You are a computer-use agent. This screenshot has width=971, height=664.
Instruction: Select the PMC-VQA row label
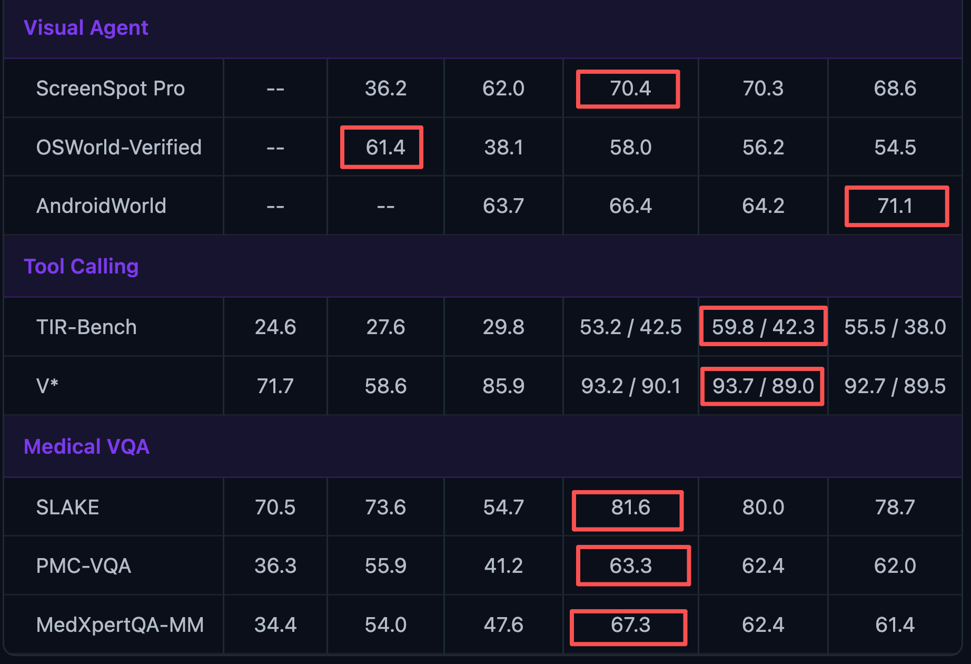(x=83, y=566)
